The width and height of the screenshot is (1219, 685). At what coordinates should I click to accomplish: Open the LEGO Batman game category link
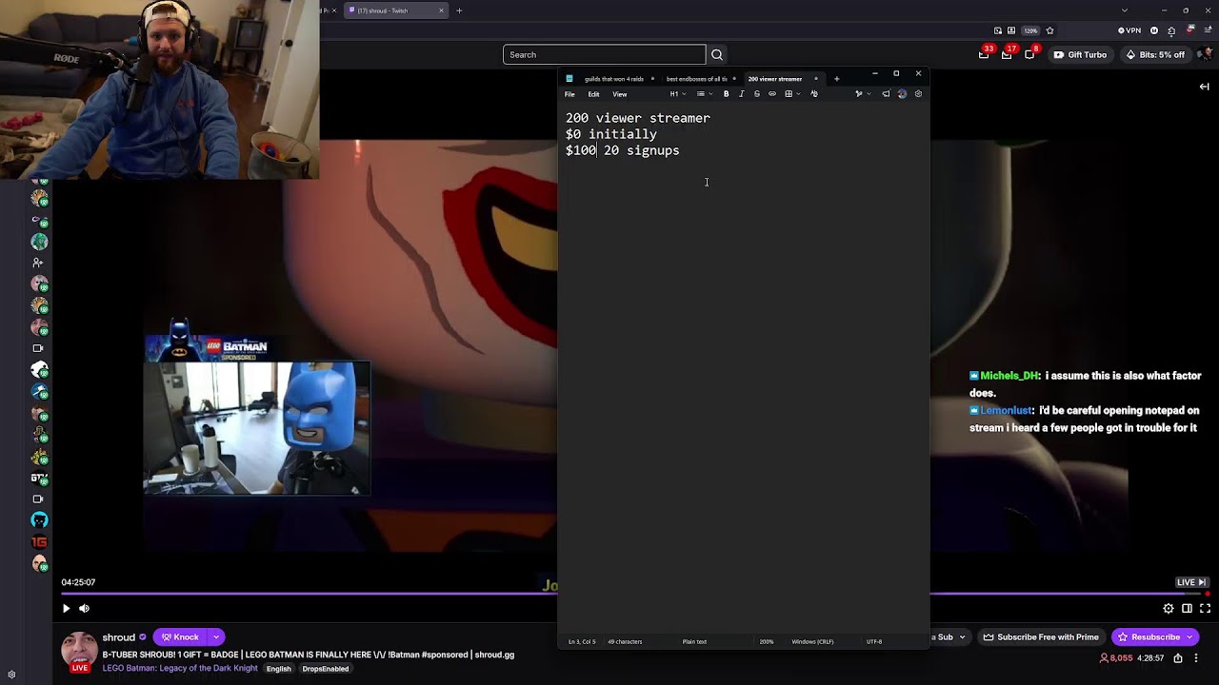point(180,669)
